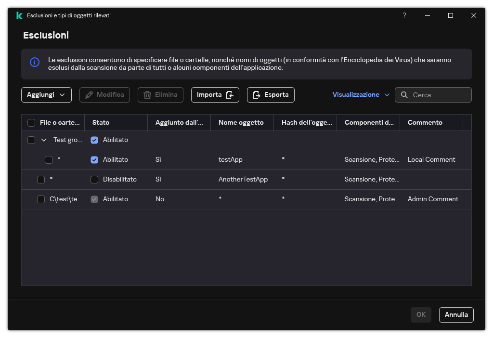Viewport: 493px width, 338px height.
Task: Uncheck the Abilitato state for testApp row
Action: click(94, 160)
